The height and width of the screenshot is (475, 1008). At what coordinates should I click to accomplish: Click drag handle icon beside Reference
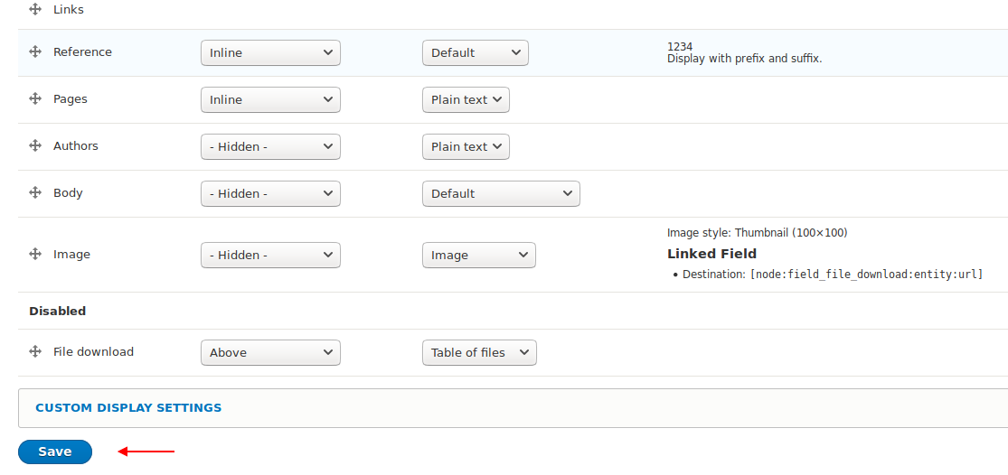click(35, 52)
